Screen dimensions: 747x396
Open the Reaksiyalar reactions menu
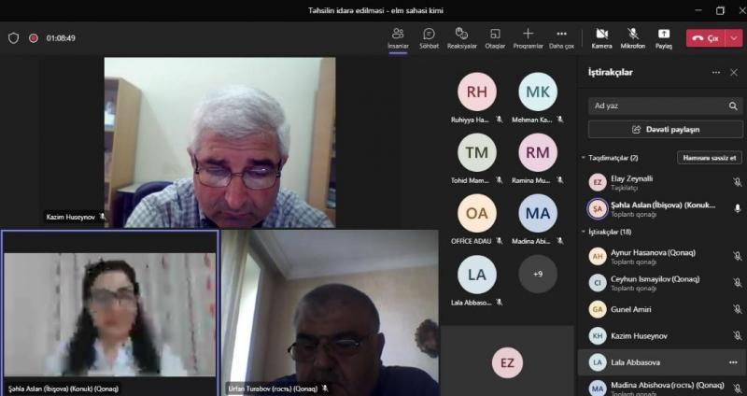[x=461, y=38]
